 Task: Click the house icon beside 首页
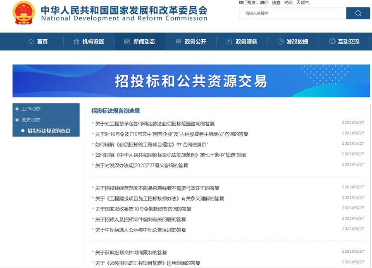tap(31, 41)
